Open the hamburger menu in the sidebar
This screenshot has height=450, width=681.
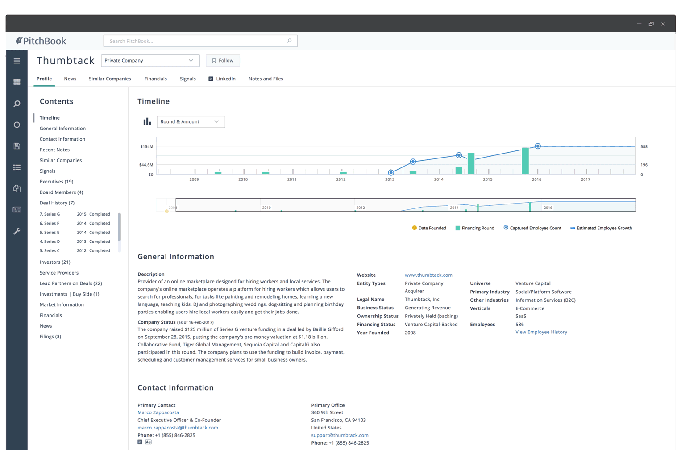tap(17, 61)
